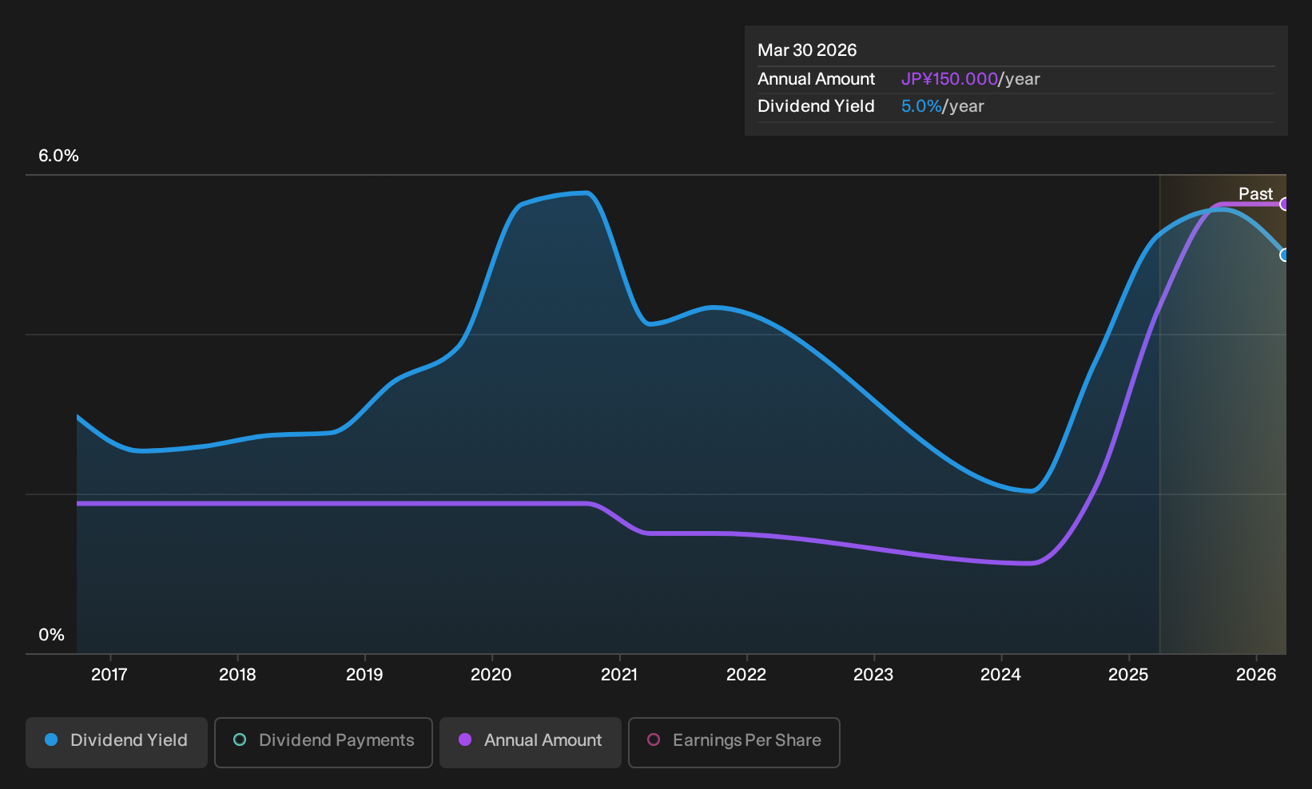Click the 2020 x-axis label
The height and width of the screenshot is (789, 1312).
click(491, 675)
